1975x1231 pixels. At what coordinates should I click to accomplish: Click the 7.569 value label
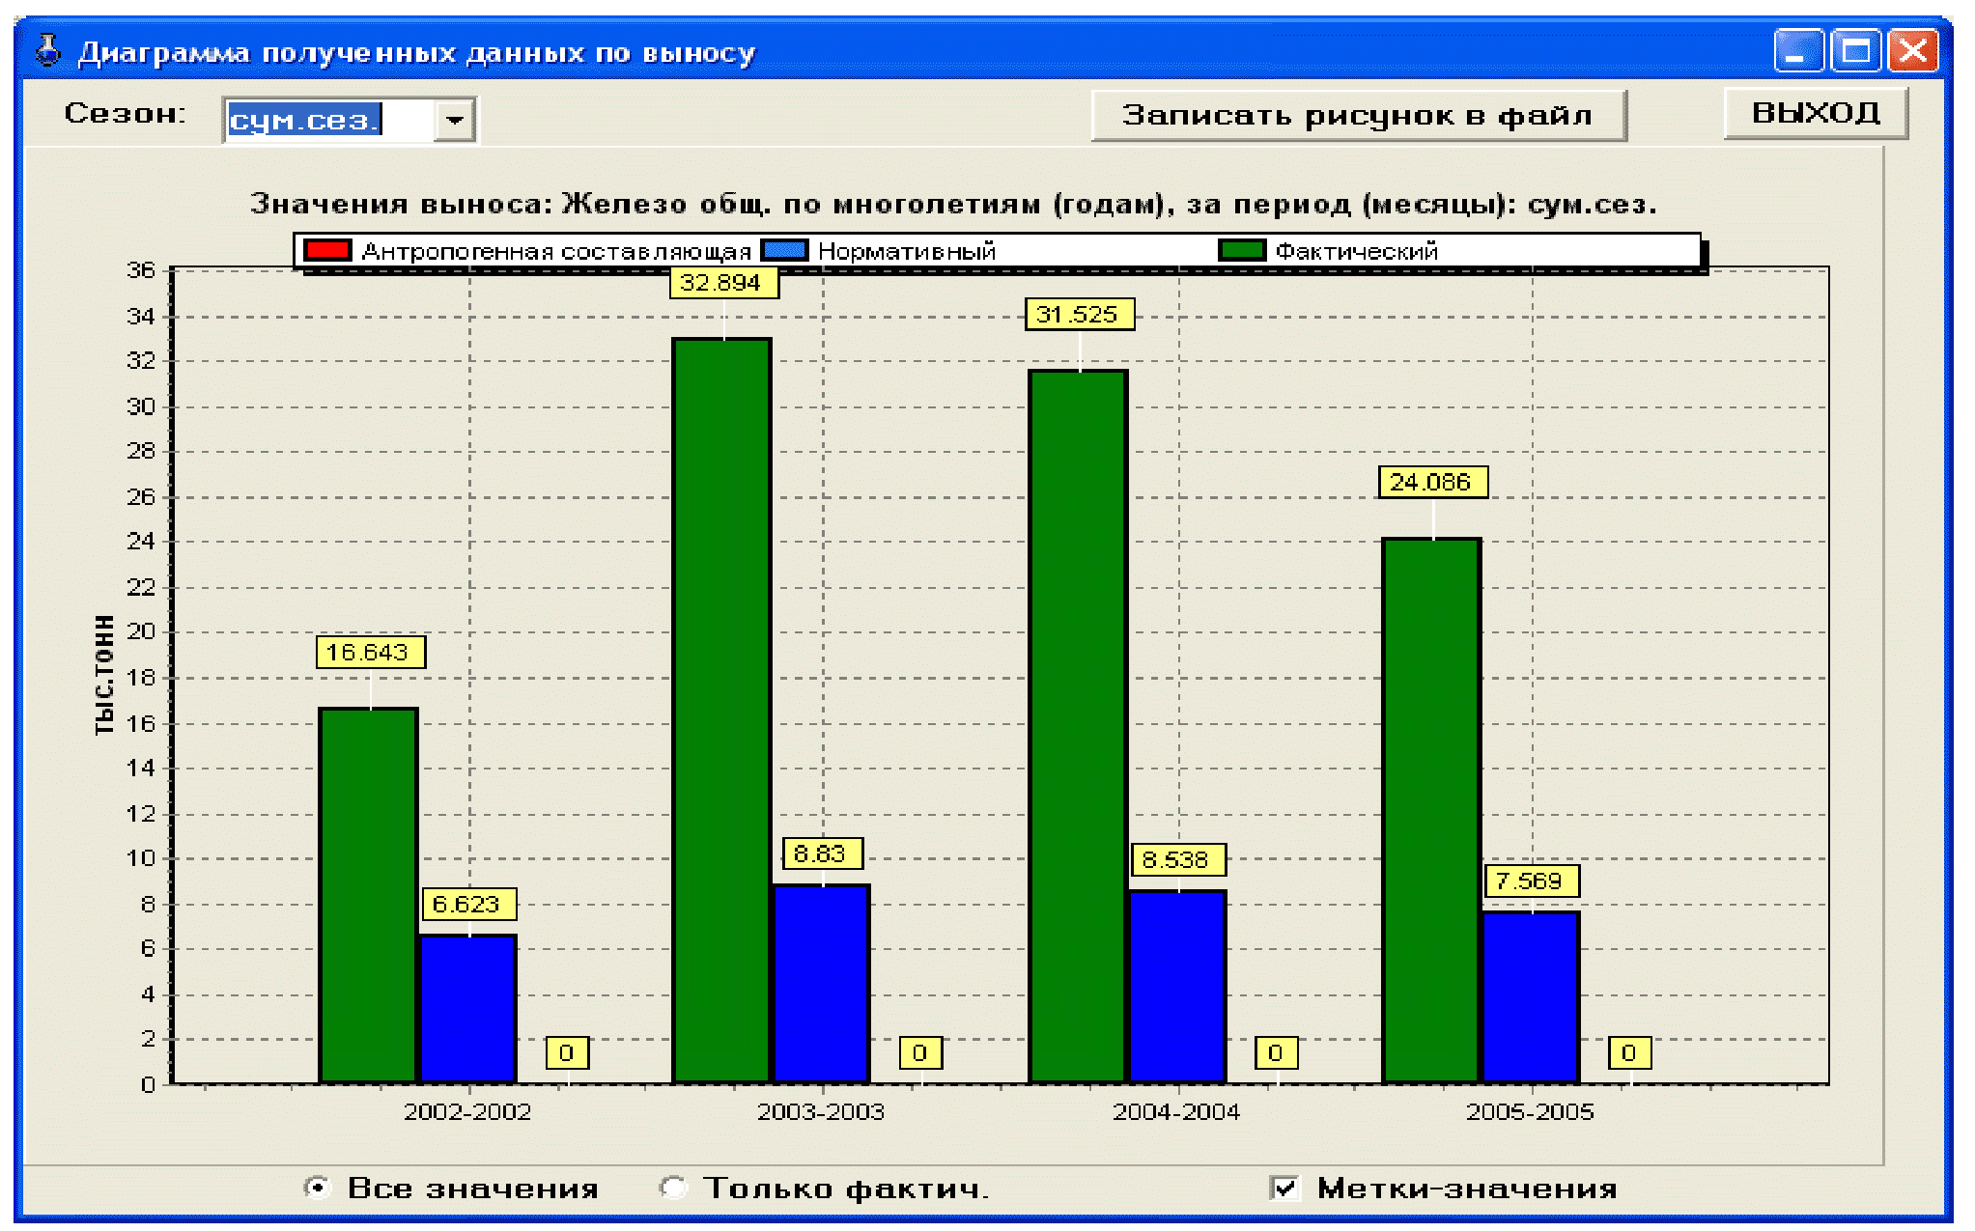click(1532, 881)
